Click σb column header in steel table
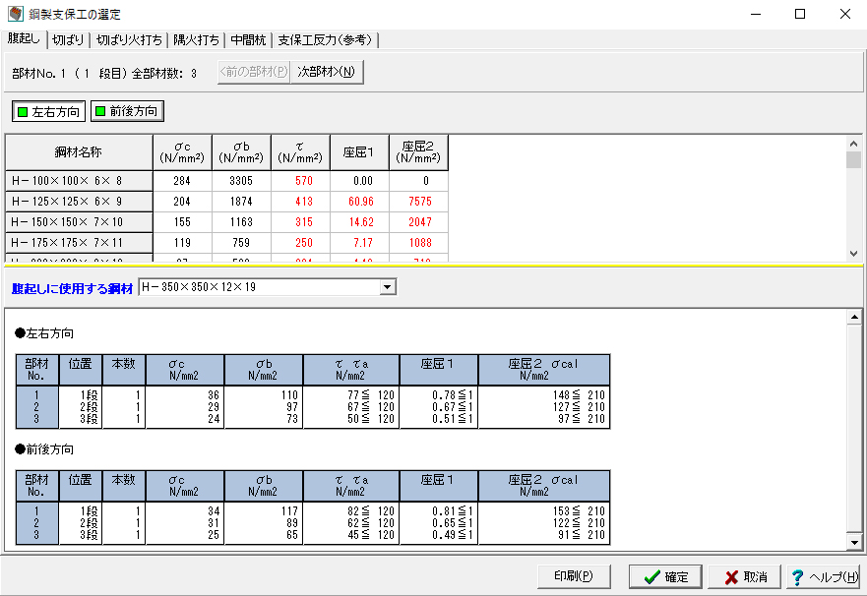Image resolution: width=867 pixels, height=596 pixels. (242, 152)
